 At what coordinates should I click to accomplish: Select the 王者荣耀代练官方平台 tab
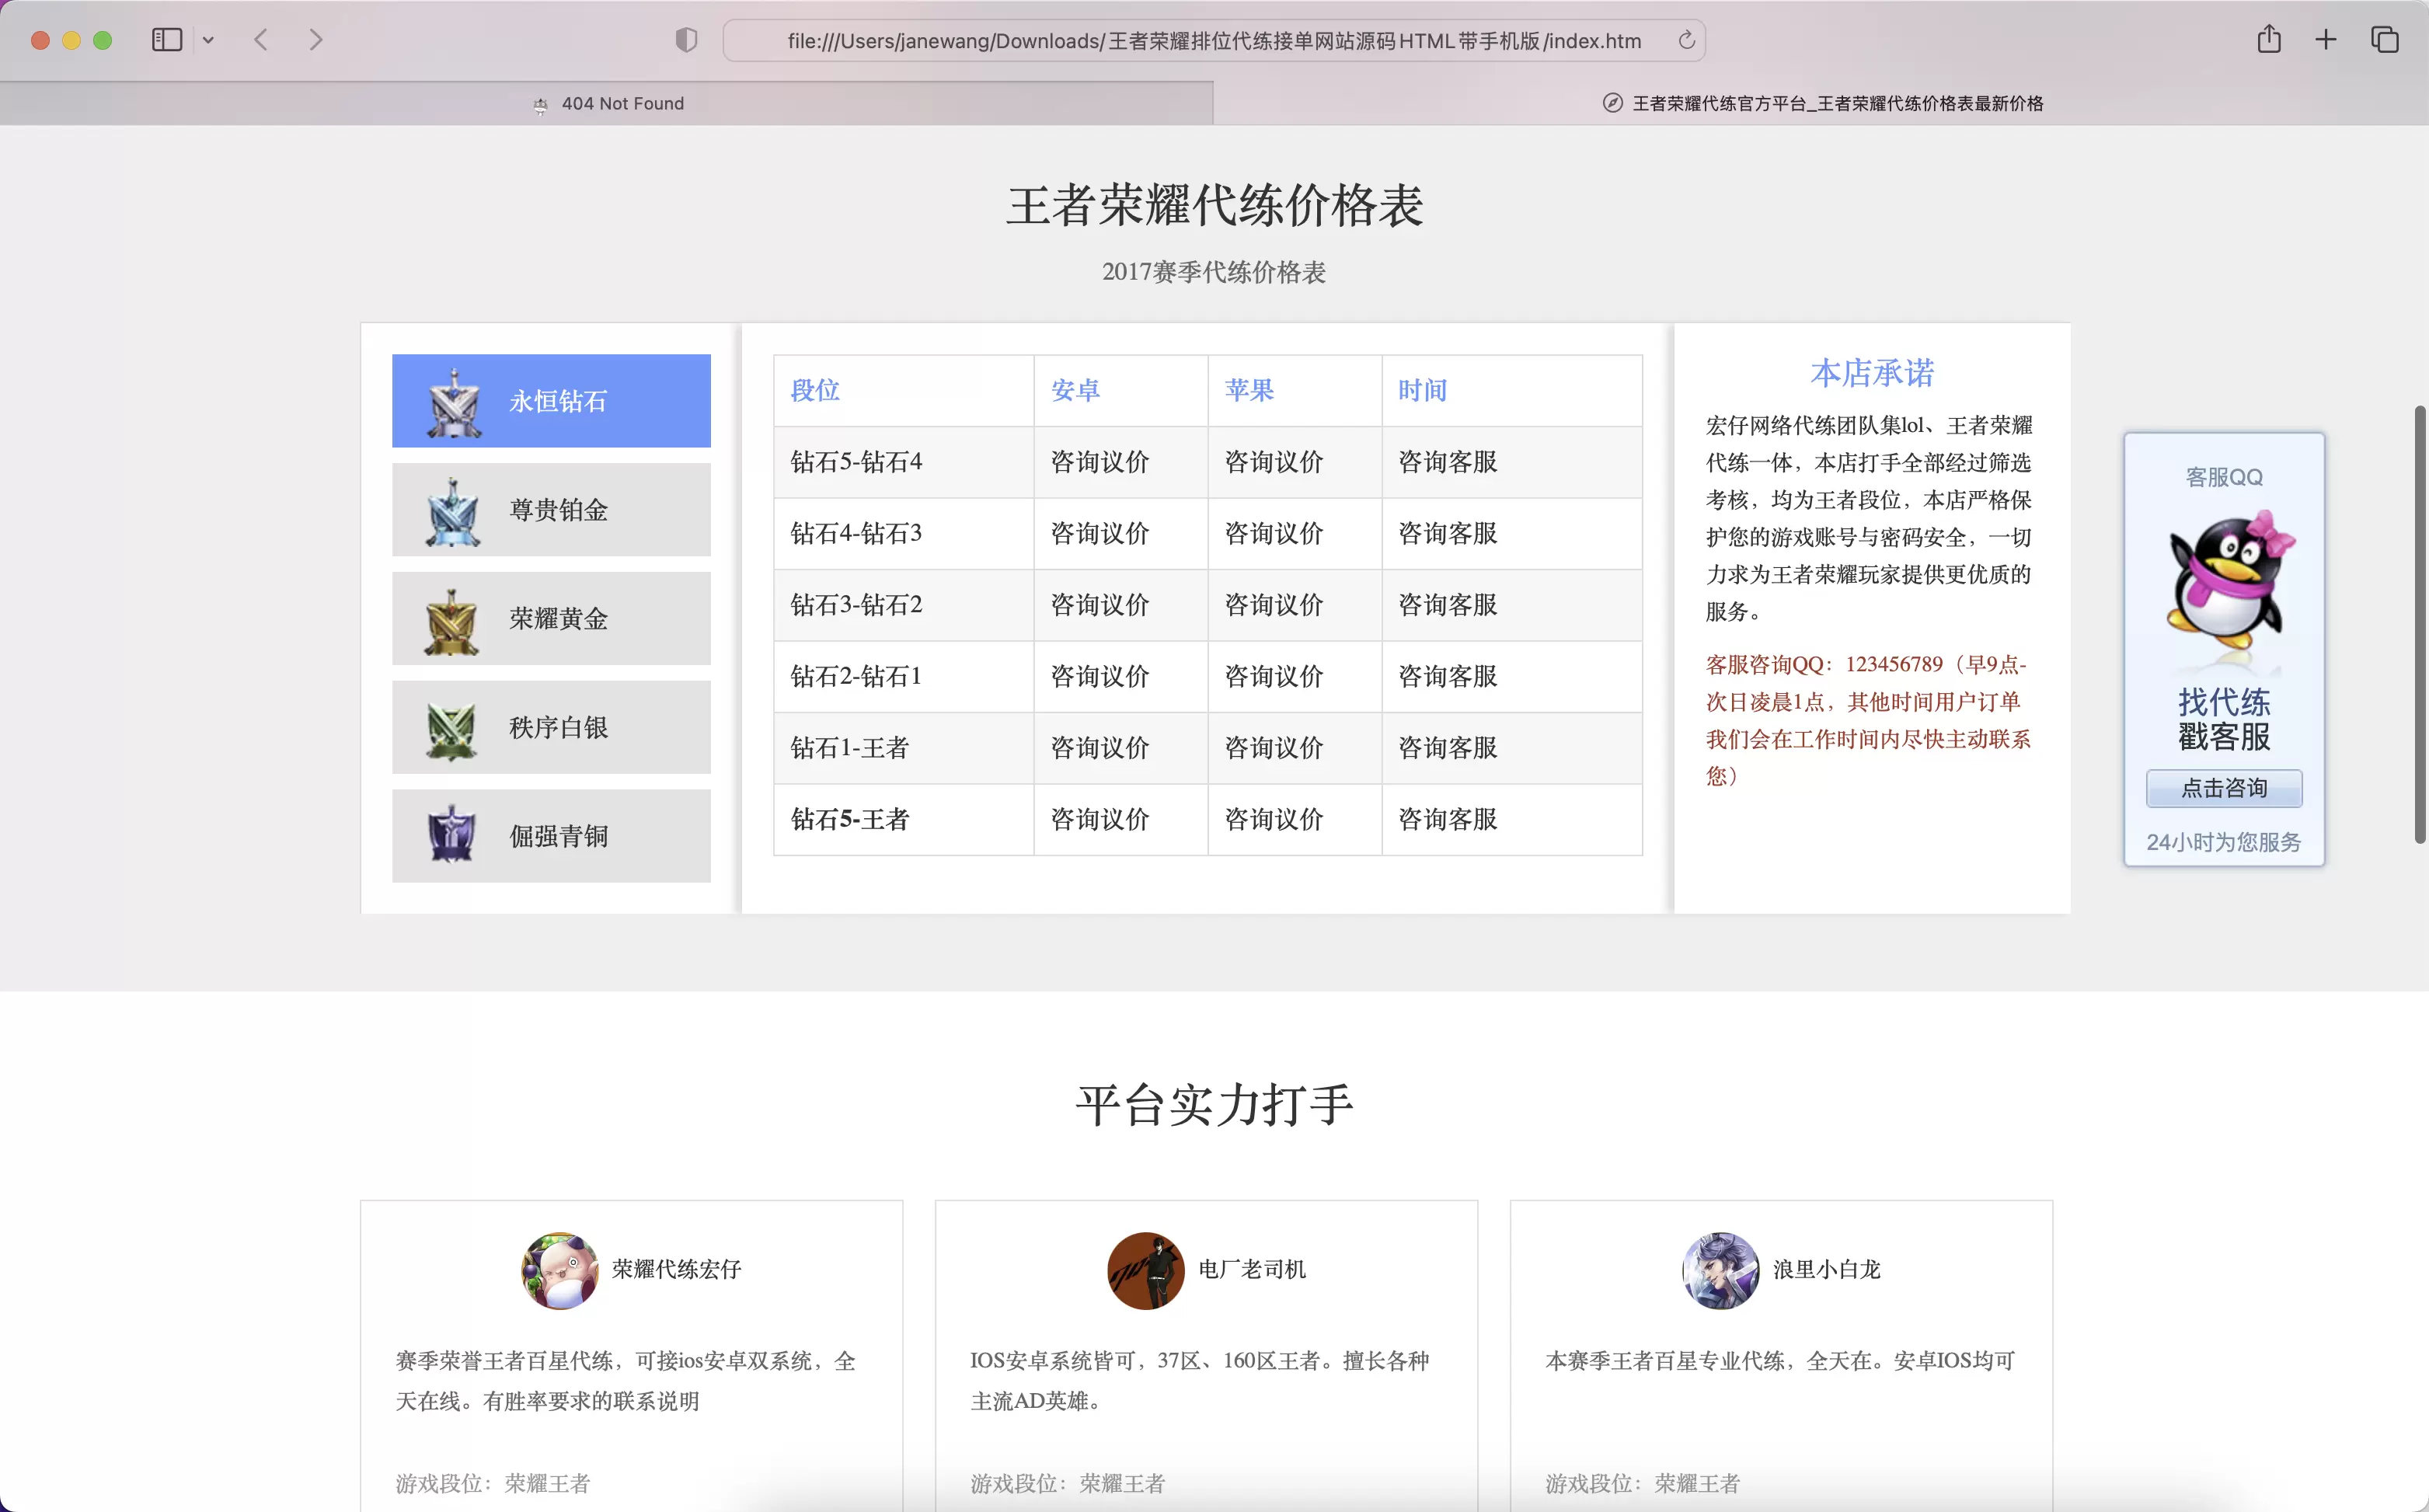1821,103
